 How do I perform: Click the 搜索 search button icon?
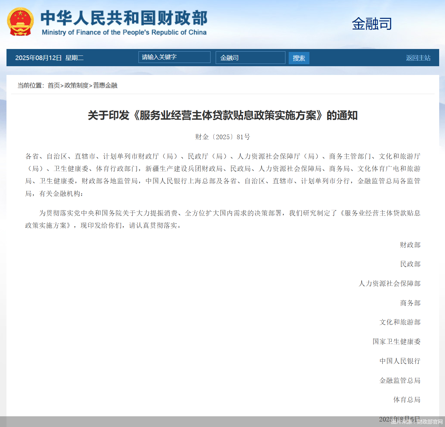click(299, 58)
